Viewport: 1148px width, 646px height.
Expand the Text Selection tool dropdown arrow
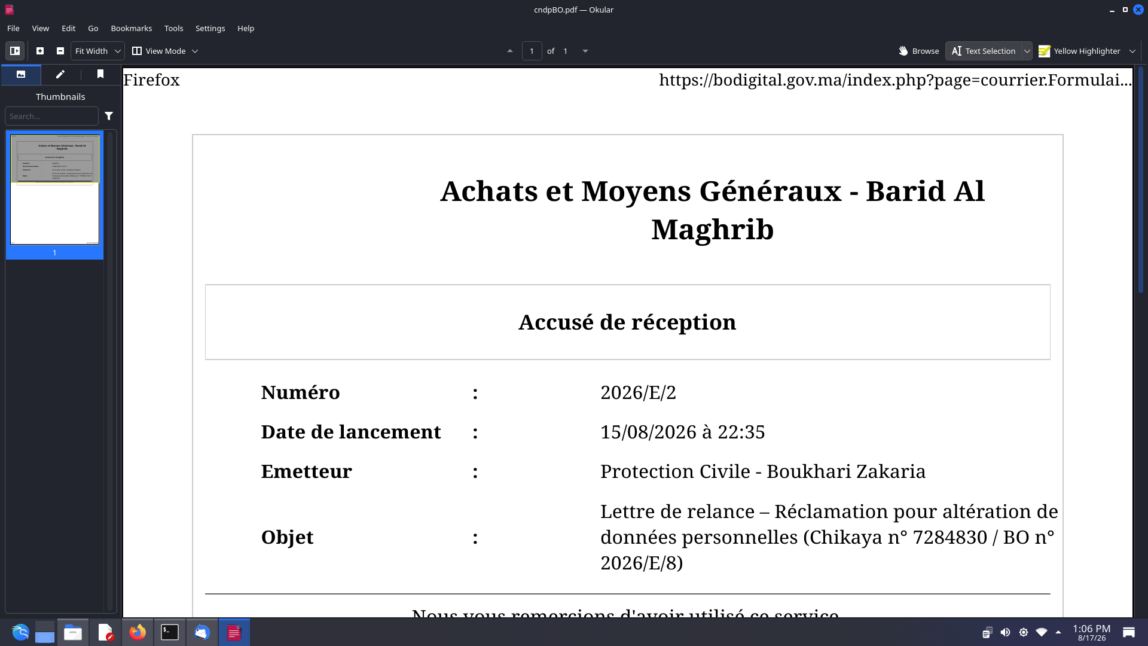click(x=1027, y=51)
